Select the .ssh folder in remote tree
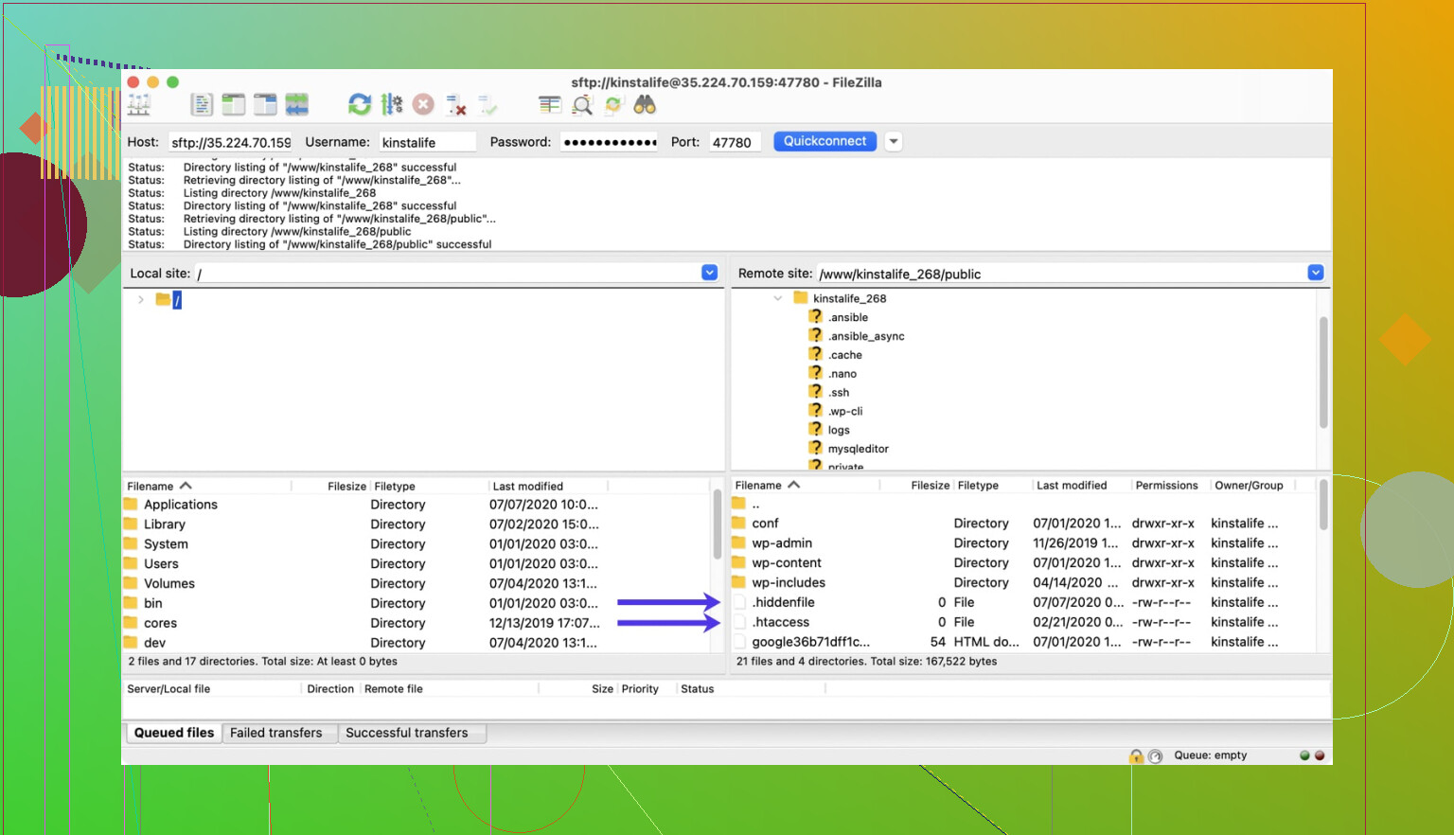The width and height of the screenshot is (1454, 835). coord(839,392)
